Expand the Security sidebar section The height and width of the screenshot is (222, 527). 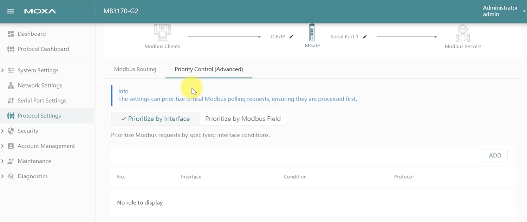28,131
